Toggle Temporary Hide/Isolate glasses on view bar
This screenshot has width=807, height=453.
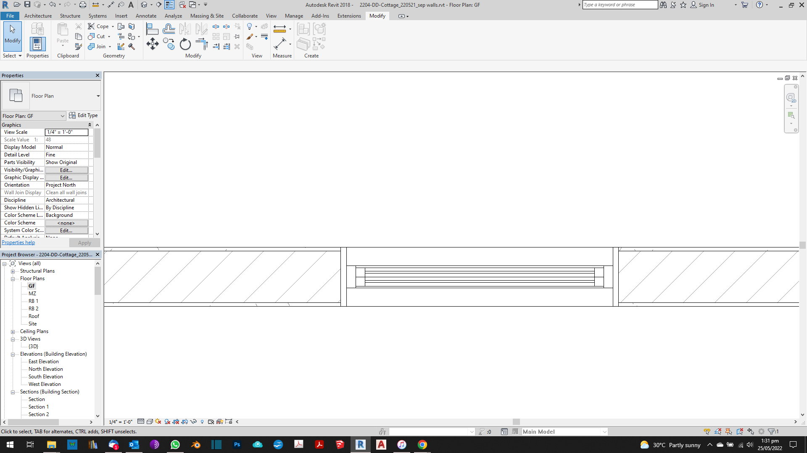[x=193, y=422]
